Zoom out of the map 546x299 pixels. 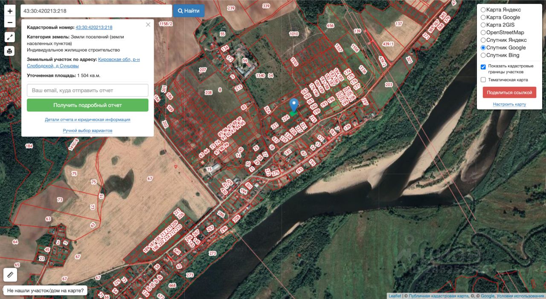[10, 22]
